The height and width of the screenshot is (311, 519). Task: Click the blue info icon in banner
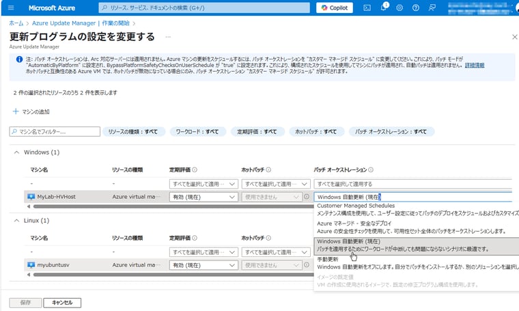point(20,59)
